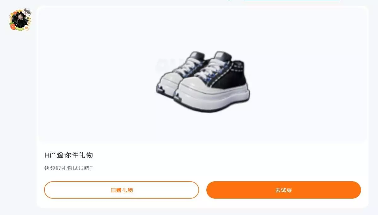
Task: Tap the cat sticker atop the avatar
Action: click(27, 12)
